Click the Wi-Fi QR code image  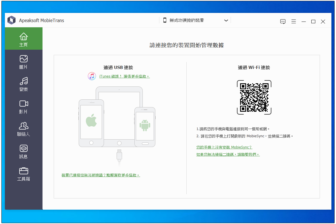coord(254,97)
